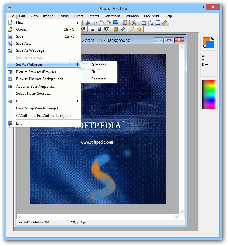Click the Save floppy disk icon
Viewport: 228px width, 246px height.
[10, 36]
